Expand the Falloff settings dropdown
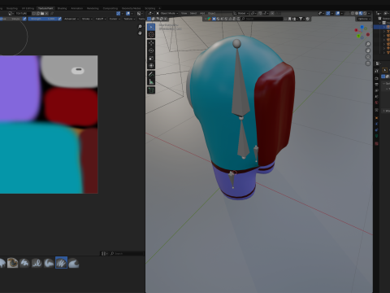The width and height of the screenshot is (390, 293). click(x=101, y=19)
